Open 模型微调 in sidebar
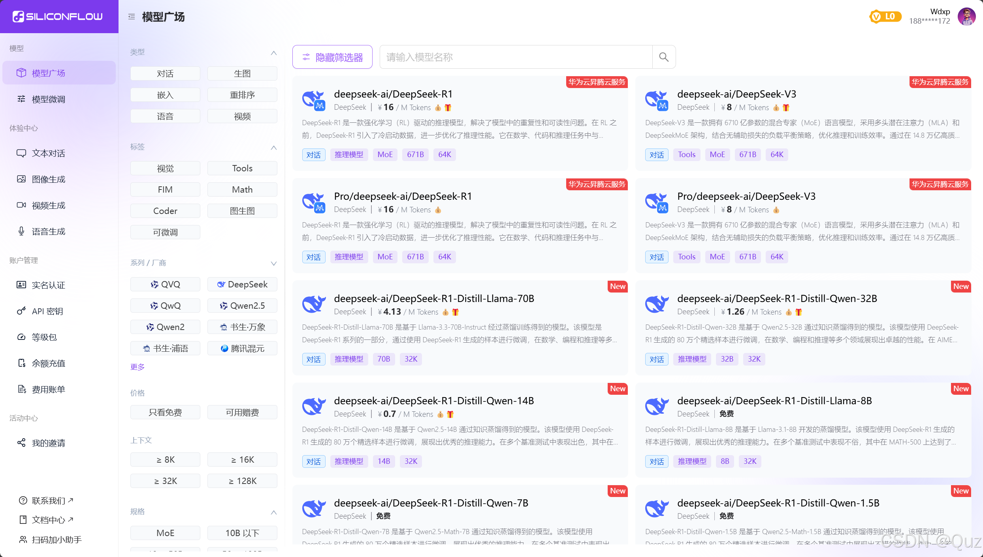The width and height of the screenshot is (983, 557). (x=59, y=99)
